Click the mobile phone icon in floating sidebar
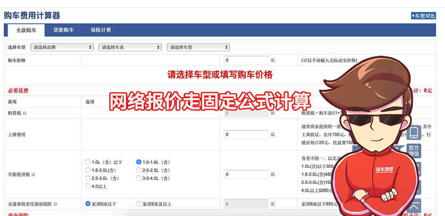 (414, 132)
